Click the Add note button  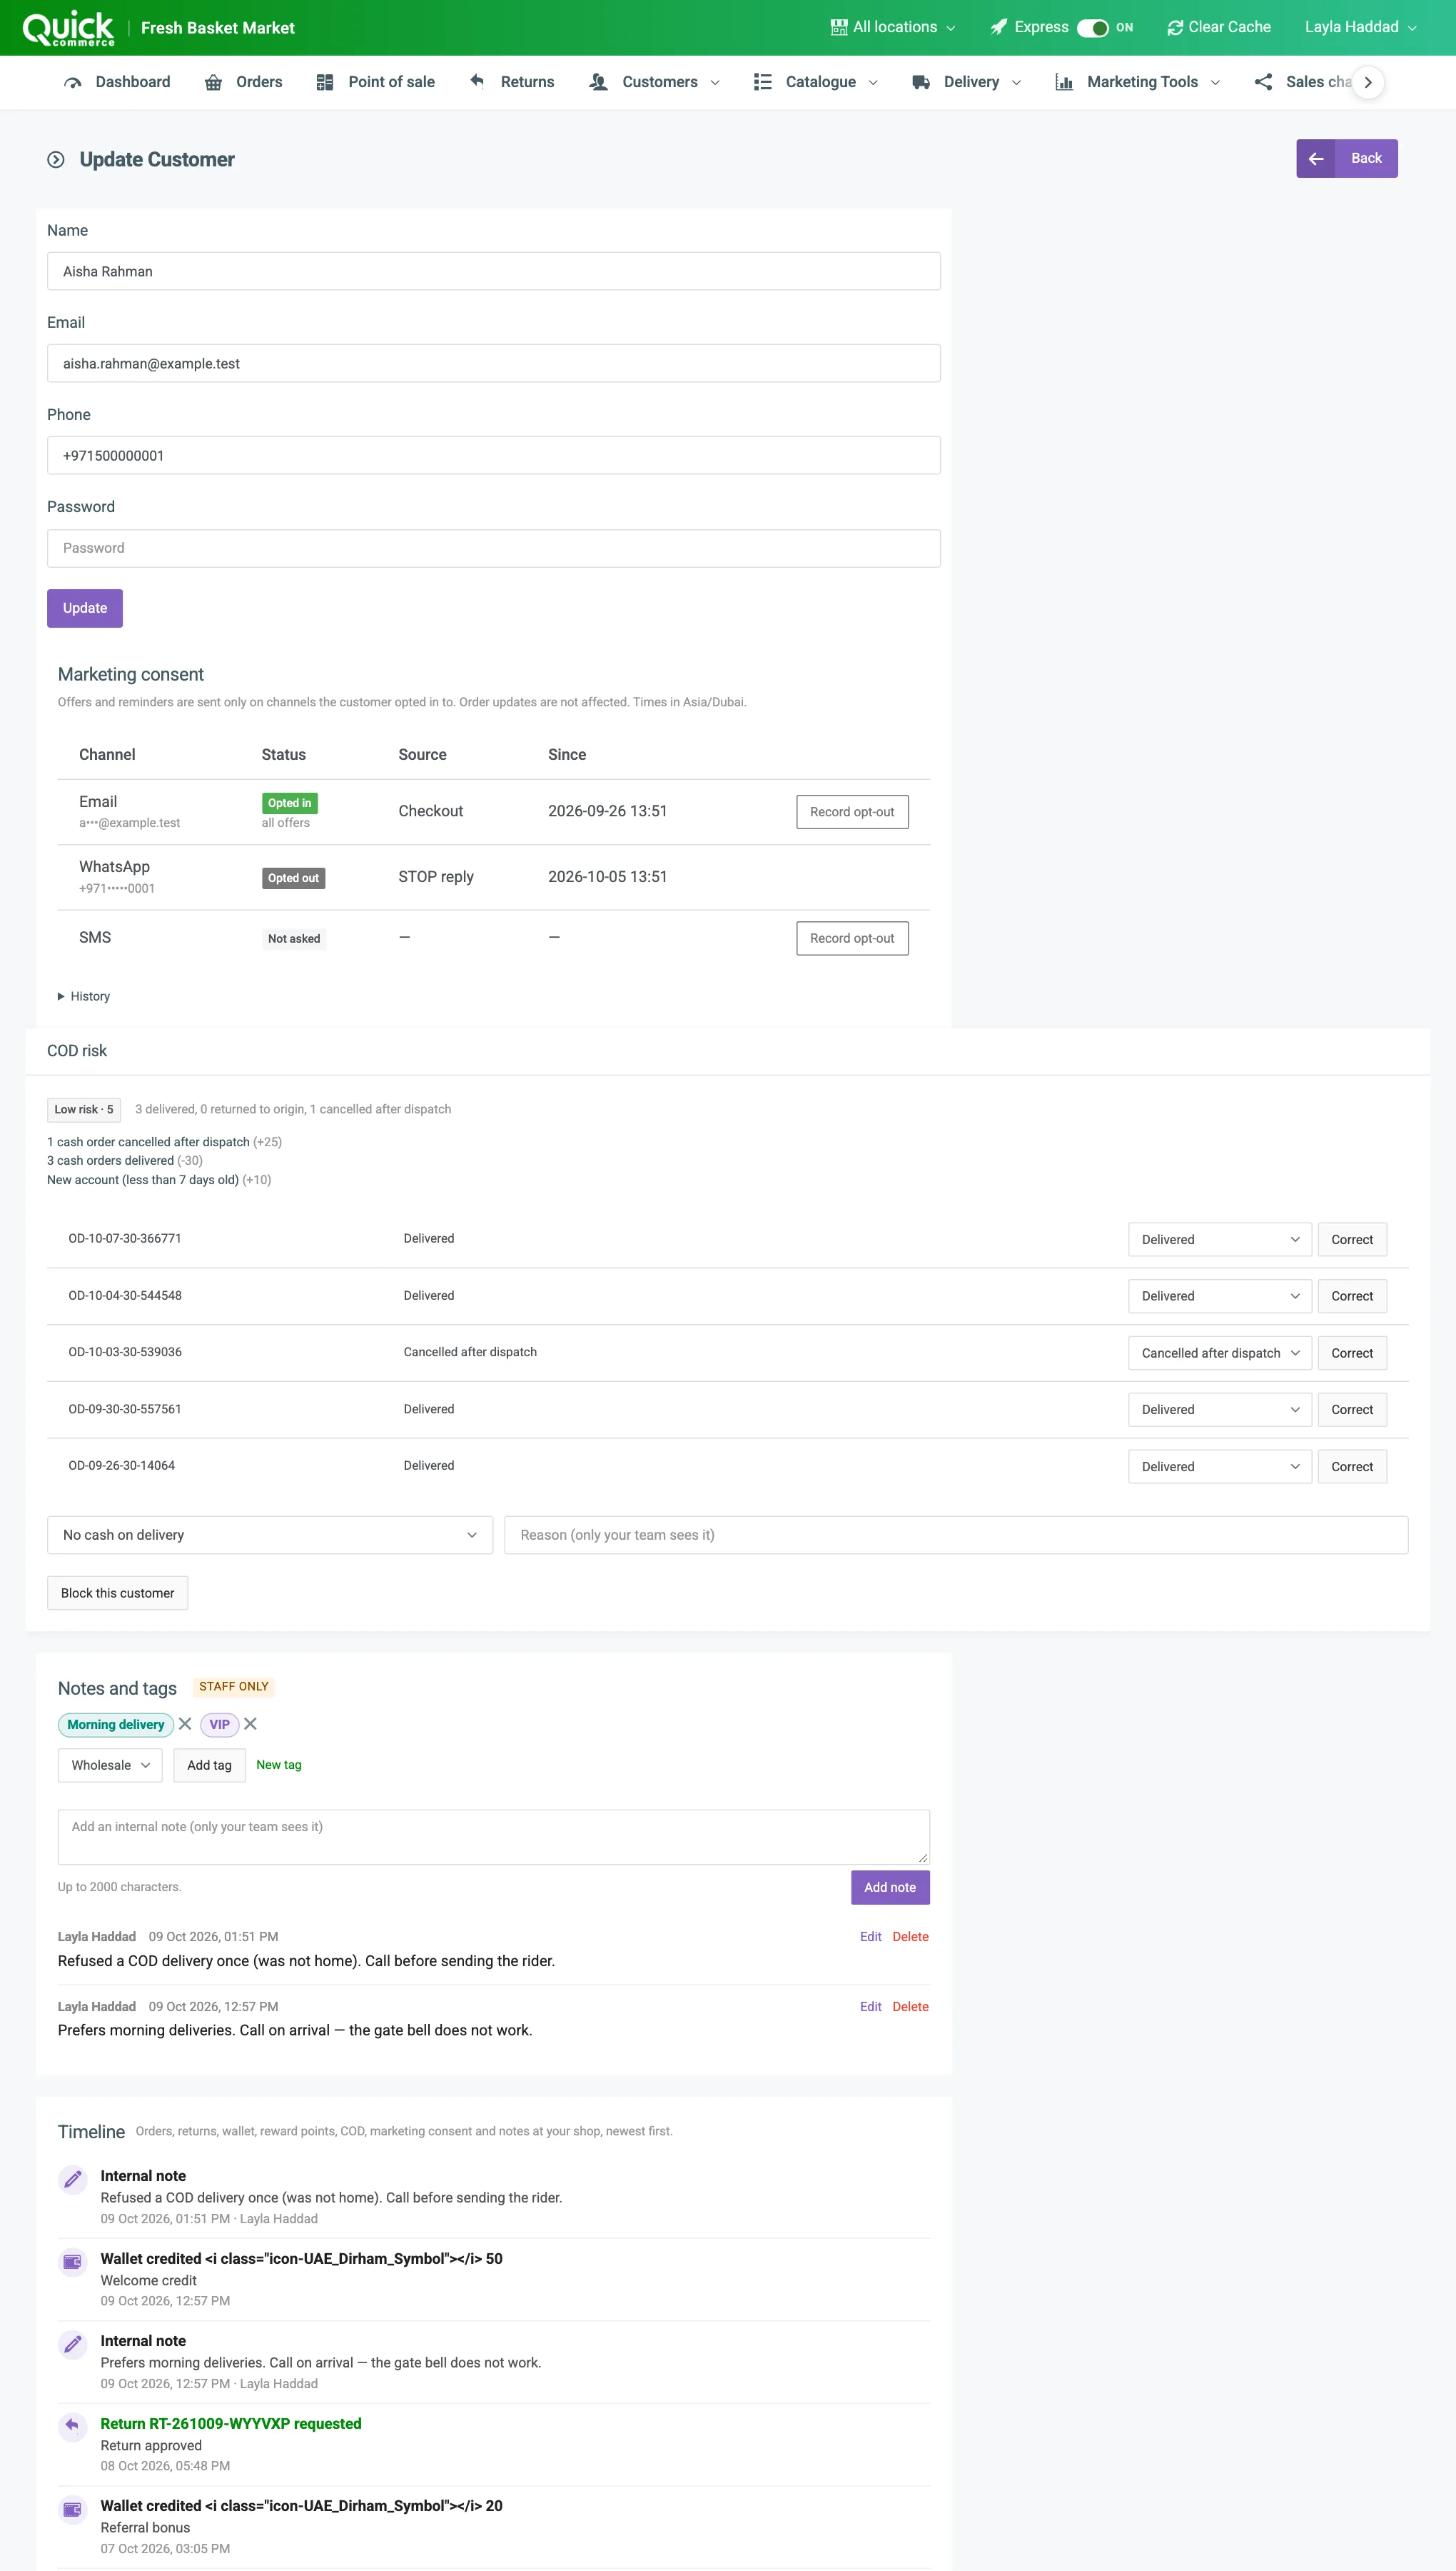(890, 1887)
